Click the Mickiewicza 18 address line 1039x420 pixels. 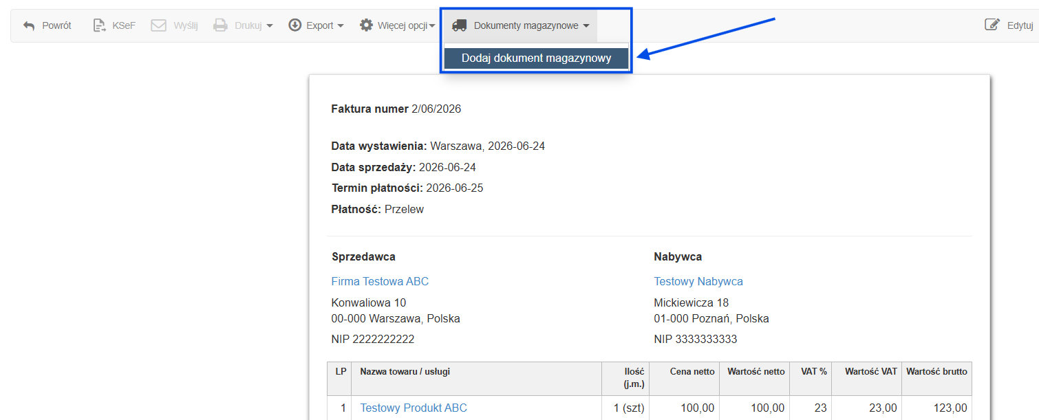(x=692, y=302)
